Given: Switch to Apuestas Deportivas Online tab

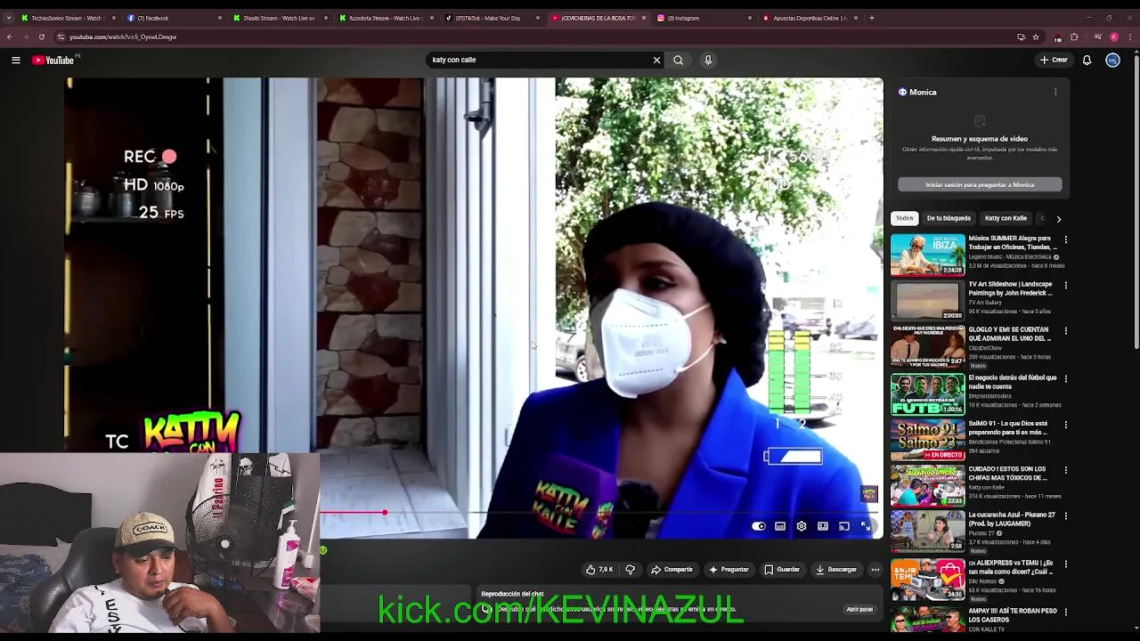Looking at the screenshot, I should (x=811, y=18).
